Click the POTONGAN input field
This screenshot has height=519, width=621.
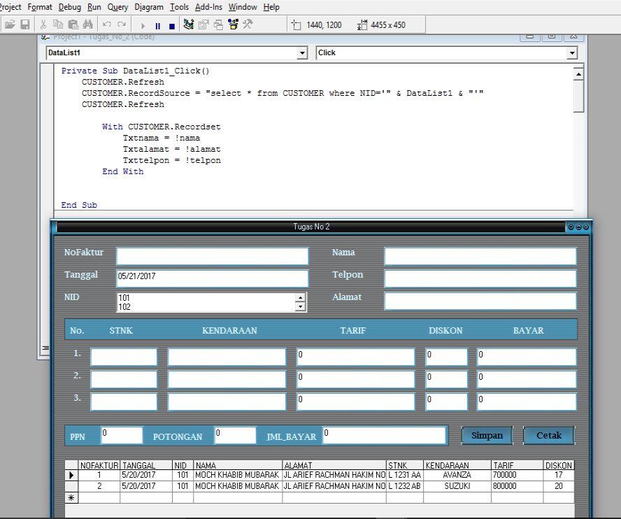(x=235, y=435)
